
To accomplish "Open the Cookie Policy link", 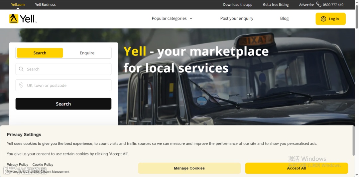I will (x=43, y=165).
